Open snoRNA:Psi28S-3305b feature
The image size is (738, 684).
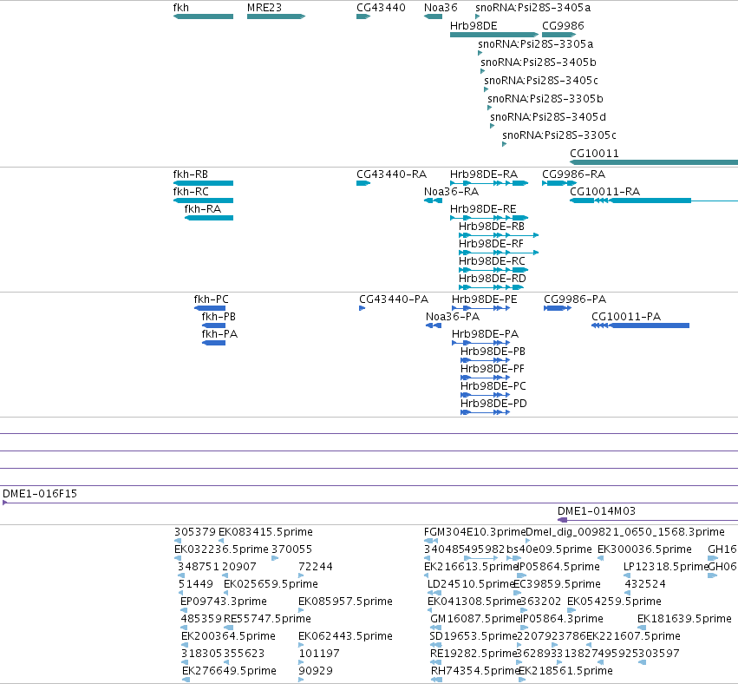489,108
